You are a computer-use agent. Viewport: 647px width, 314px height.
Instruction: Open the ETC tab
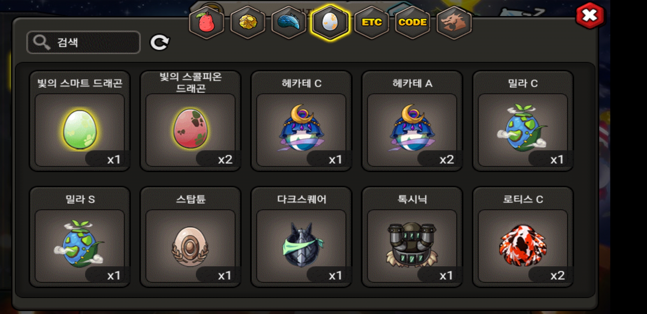click(372, 22)
